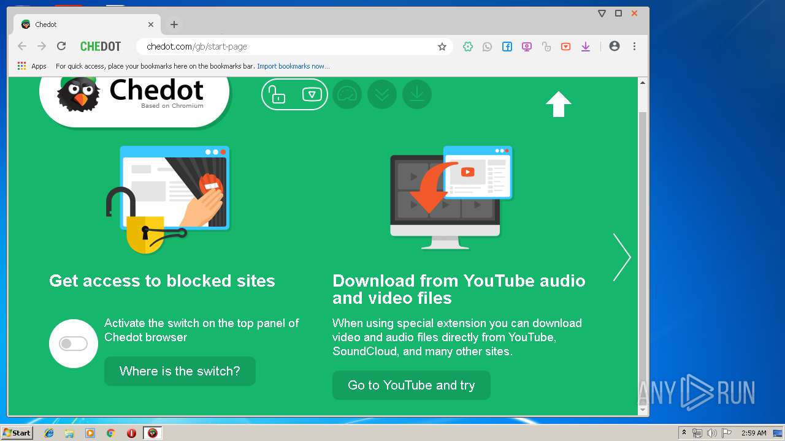
Task: Click the YouTube download monitor illustration
Action: [451, 197]
